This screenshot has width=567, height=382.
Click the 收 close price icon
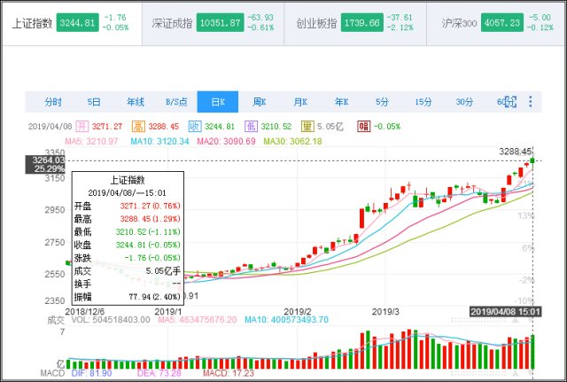(x=194, y=126)
